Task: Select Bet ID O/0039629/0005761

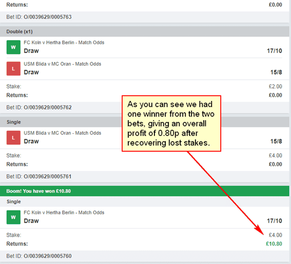Action: click(39, 177)
